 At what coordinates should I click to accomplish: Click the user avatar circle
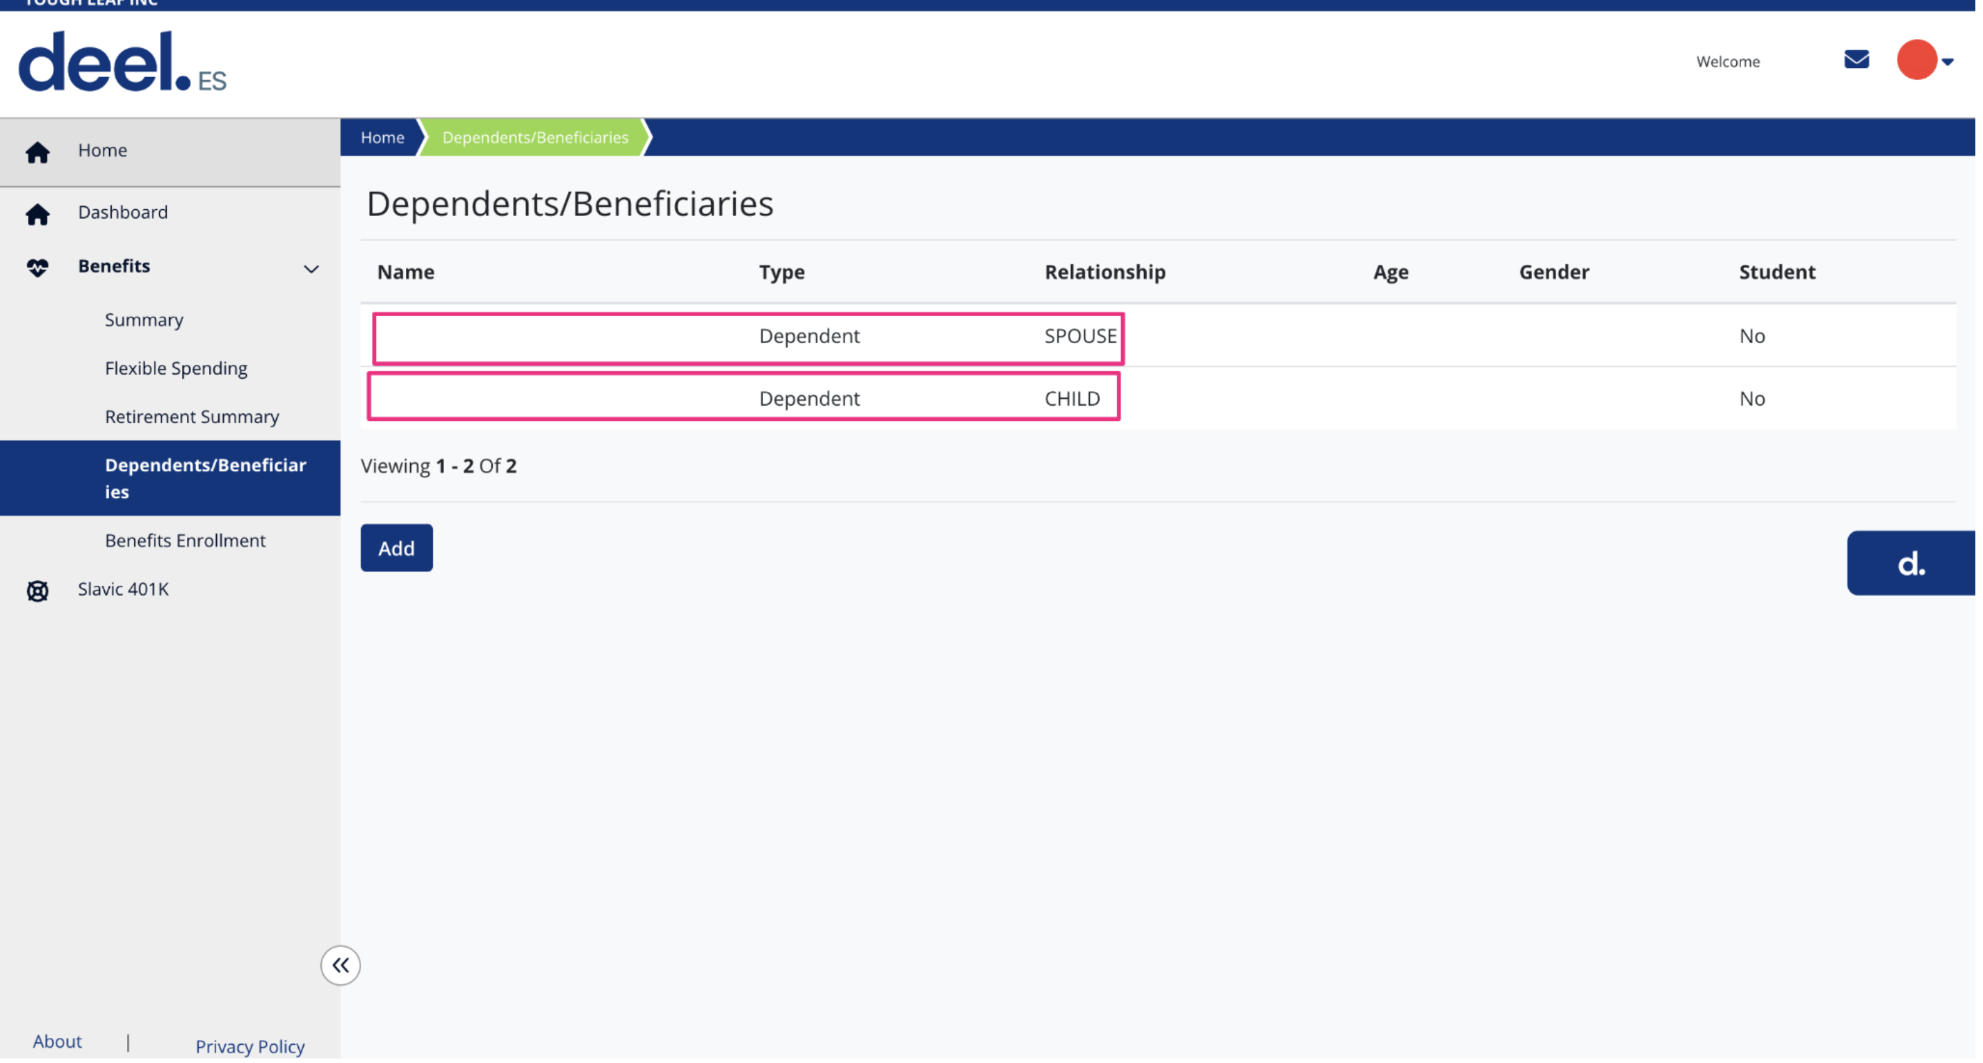(x=1918, y=59)
